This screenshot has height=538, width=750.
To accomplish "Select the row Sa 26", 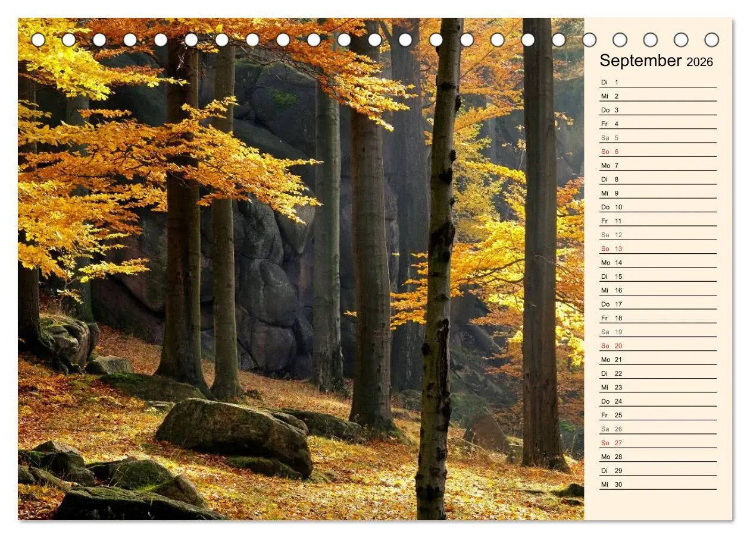I will click(658, 429).
